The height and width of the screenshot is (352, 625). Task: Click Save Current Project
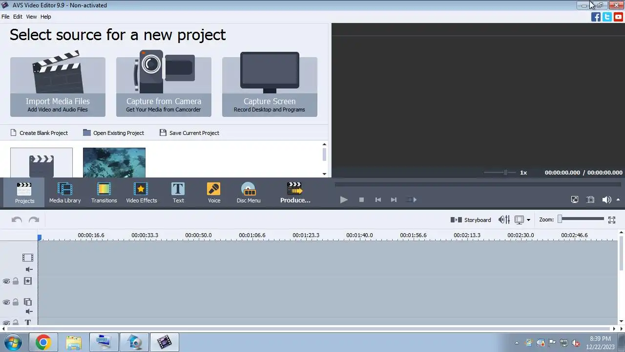189,133
